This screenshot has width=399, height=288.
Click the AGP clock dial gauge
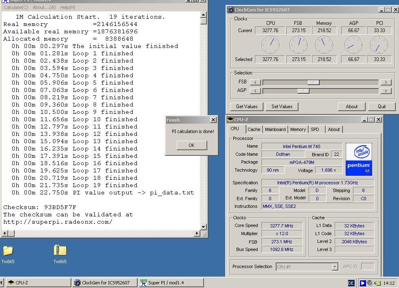[x=354, y=45]
